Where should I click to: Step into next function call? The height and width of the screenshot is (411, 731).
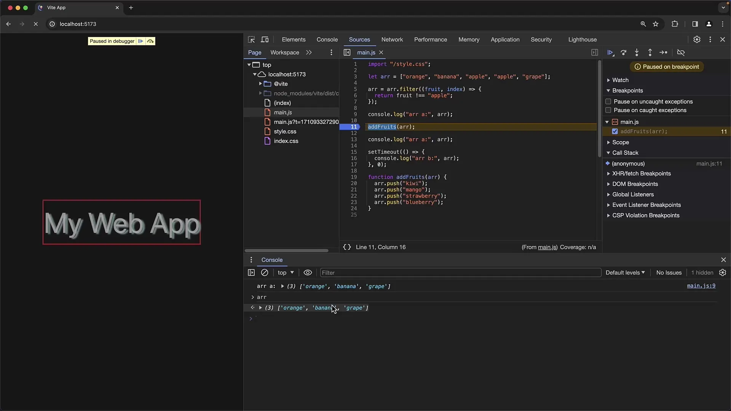point(637,53)
